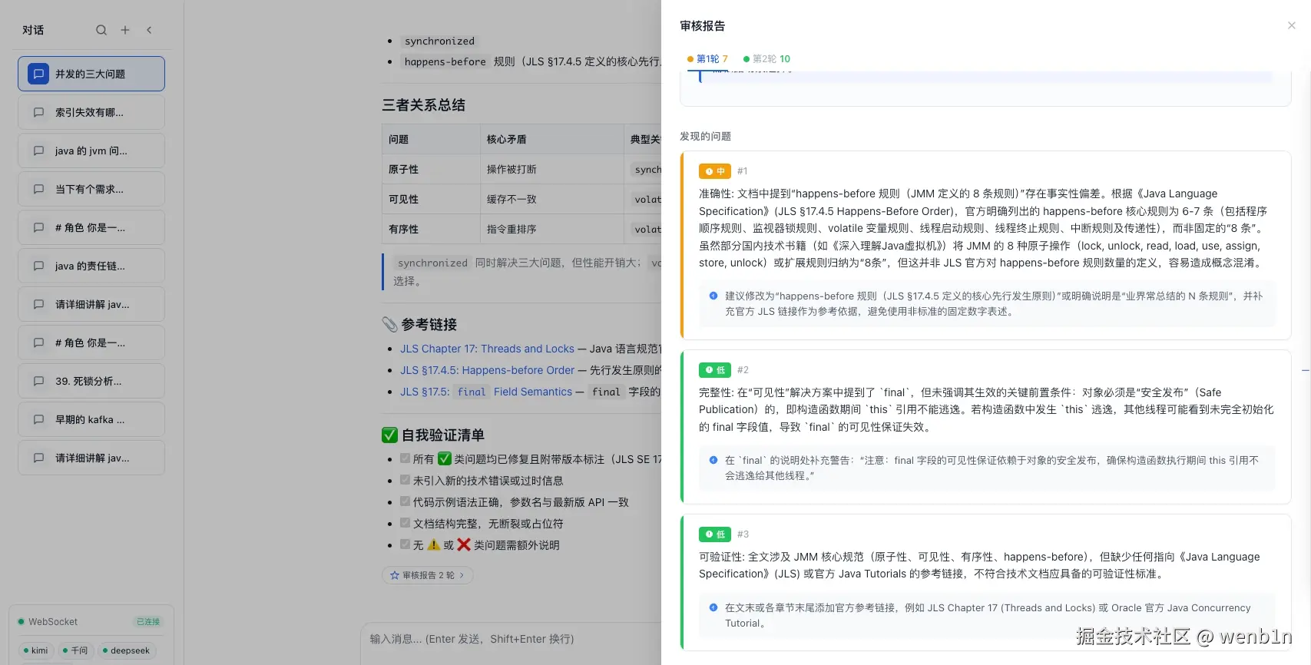This screenshot has width=1311, height=665.
Task: Click green check icon beside 自我验证清单
Action: click(389, 435)
